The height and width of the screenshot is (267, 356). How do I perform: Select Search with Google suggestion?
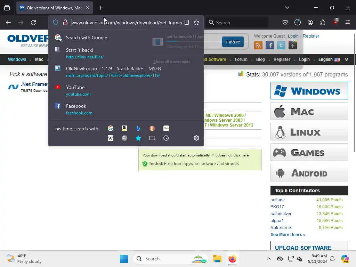(x=126, y=38)
